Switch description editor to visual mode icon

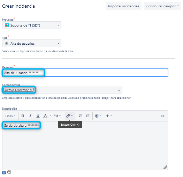tap(4, 172)
